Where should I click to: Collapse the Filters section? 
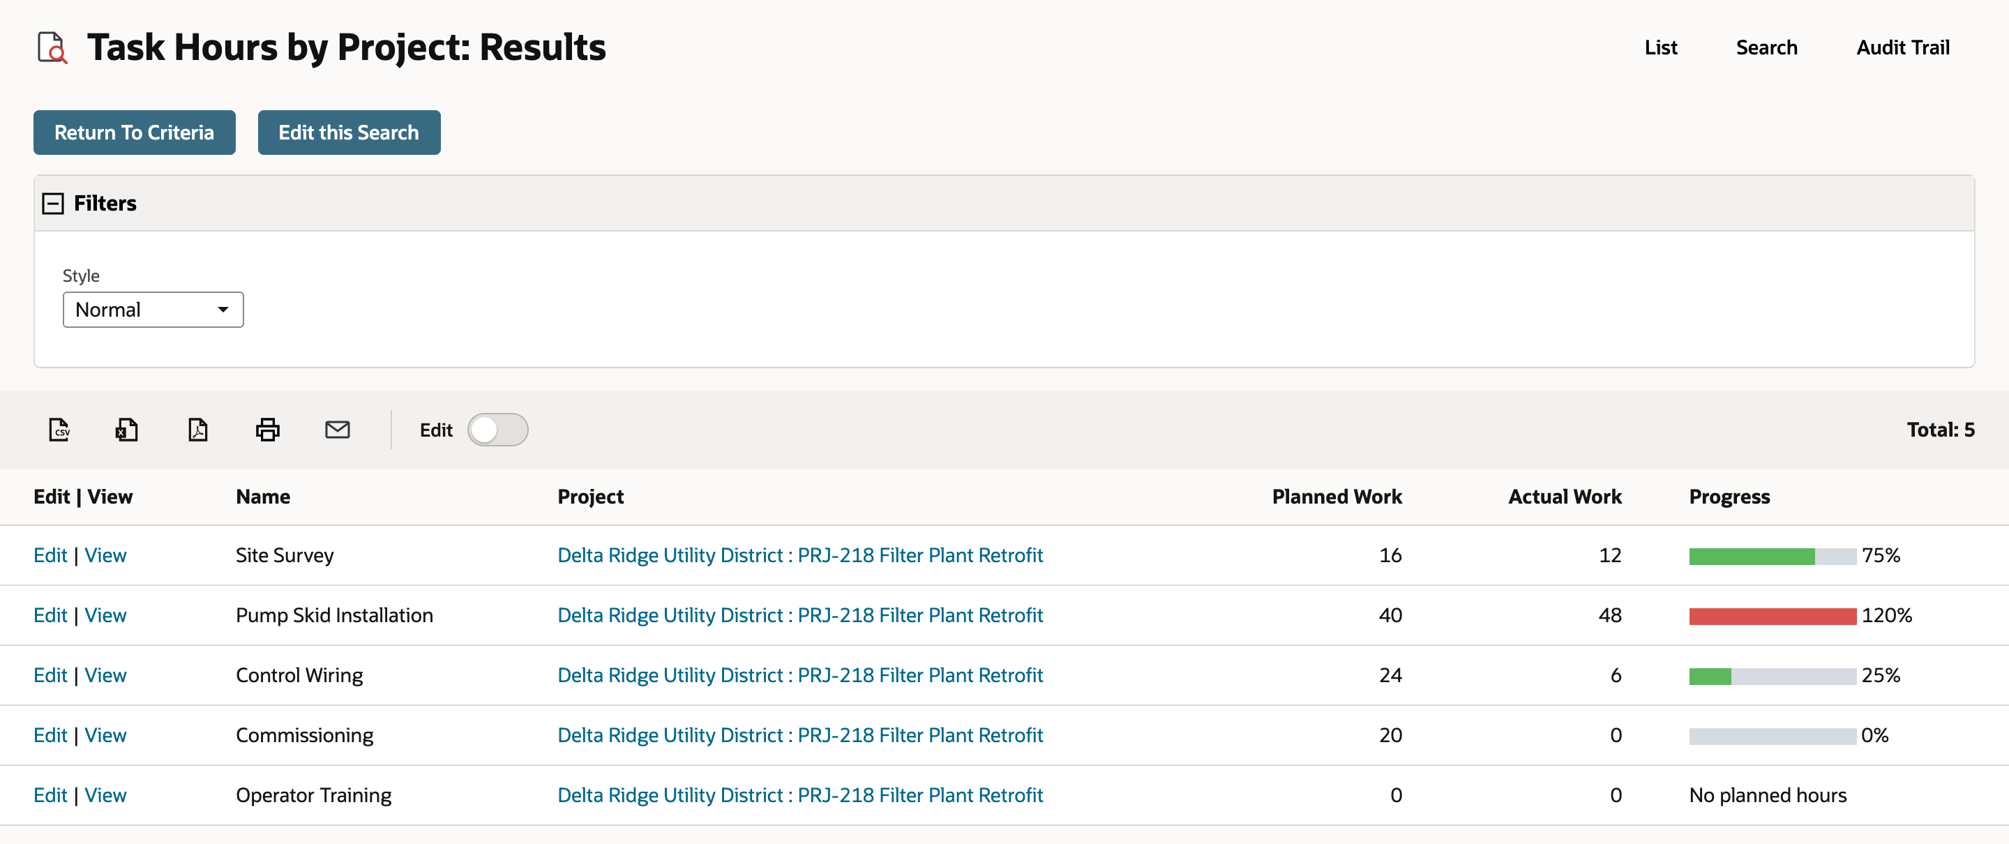52,204
